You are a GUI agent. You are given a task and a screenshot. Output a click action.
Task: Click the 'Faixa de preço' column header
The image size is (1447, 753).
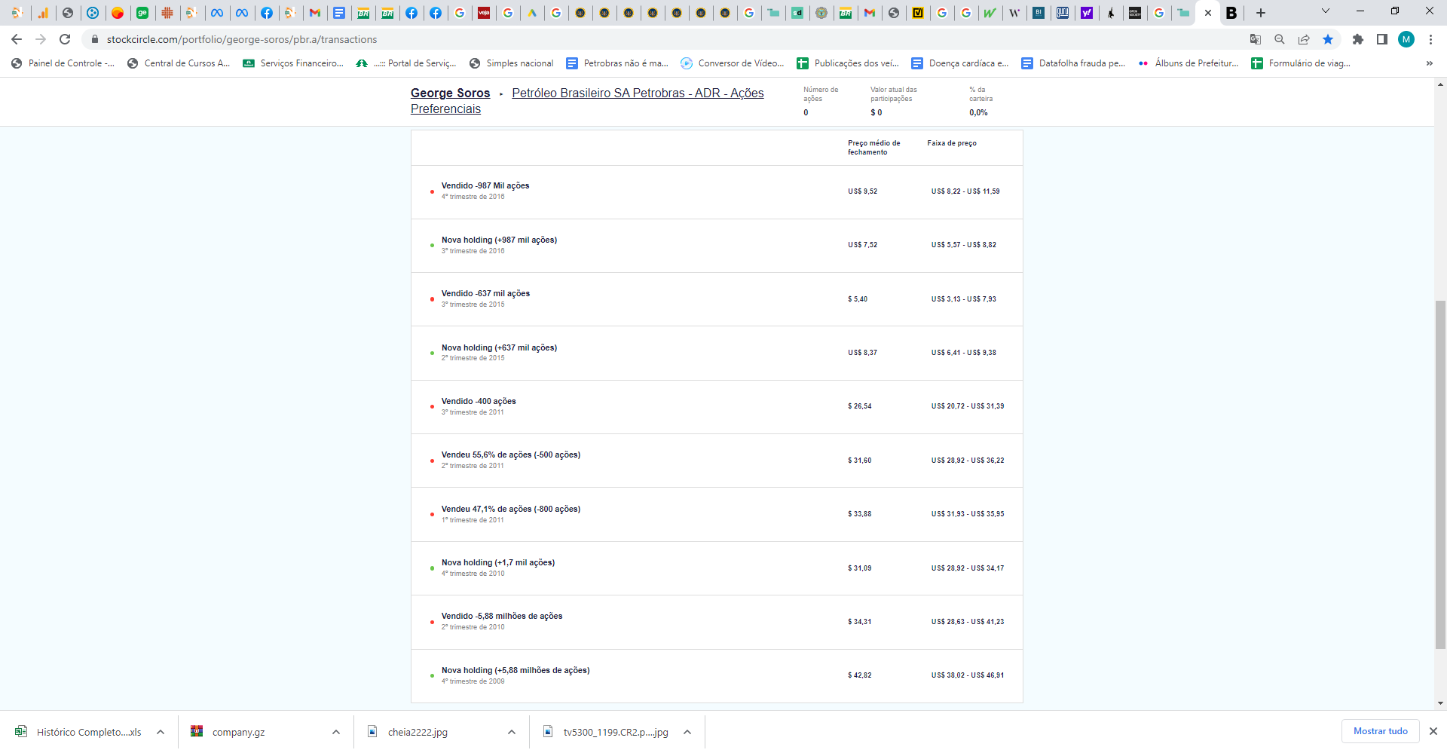[x=952, y=143]
